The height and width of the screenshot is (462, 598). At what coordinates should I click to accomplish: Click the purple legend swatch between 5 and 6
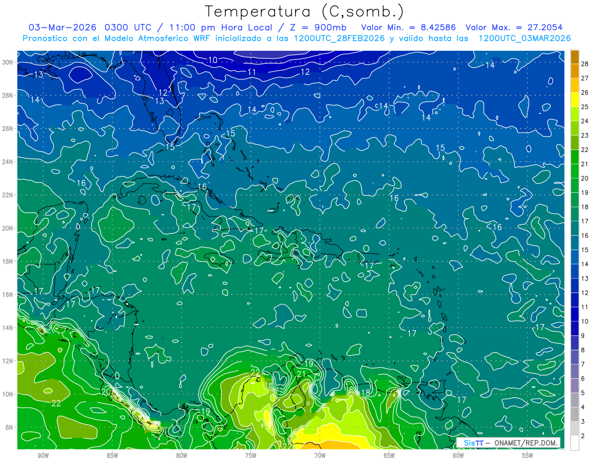pos(575,386)
